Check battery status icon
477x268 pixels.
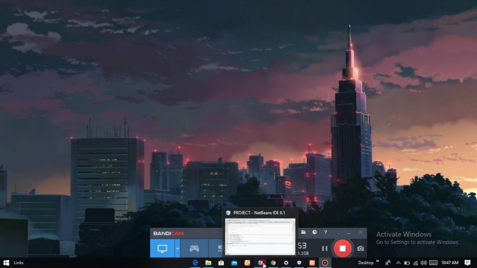(x=407, y=263)
